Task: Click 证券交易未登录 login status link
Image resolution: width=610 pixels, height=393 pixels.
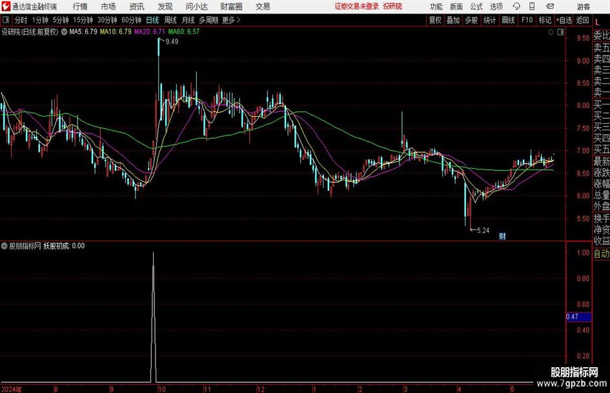Action: click(357, 6)
